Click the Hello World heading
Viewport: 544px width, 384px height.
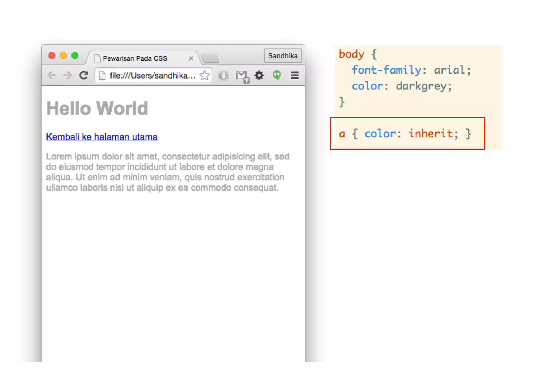point(97,108)
